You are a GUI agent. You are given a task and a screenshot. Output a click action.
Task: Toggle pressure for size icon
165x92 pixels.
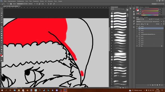click(54, 4)
